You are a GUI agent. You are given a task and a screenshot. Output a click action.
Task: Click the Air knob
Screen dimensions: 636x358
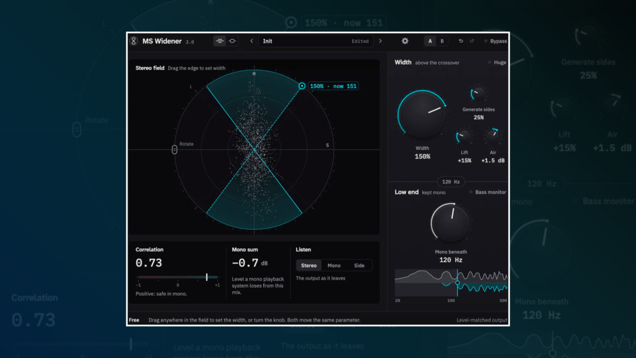click(x=493, y=136)
